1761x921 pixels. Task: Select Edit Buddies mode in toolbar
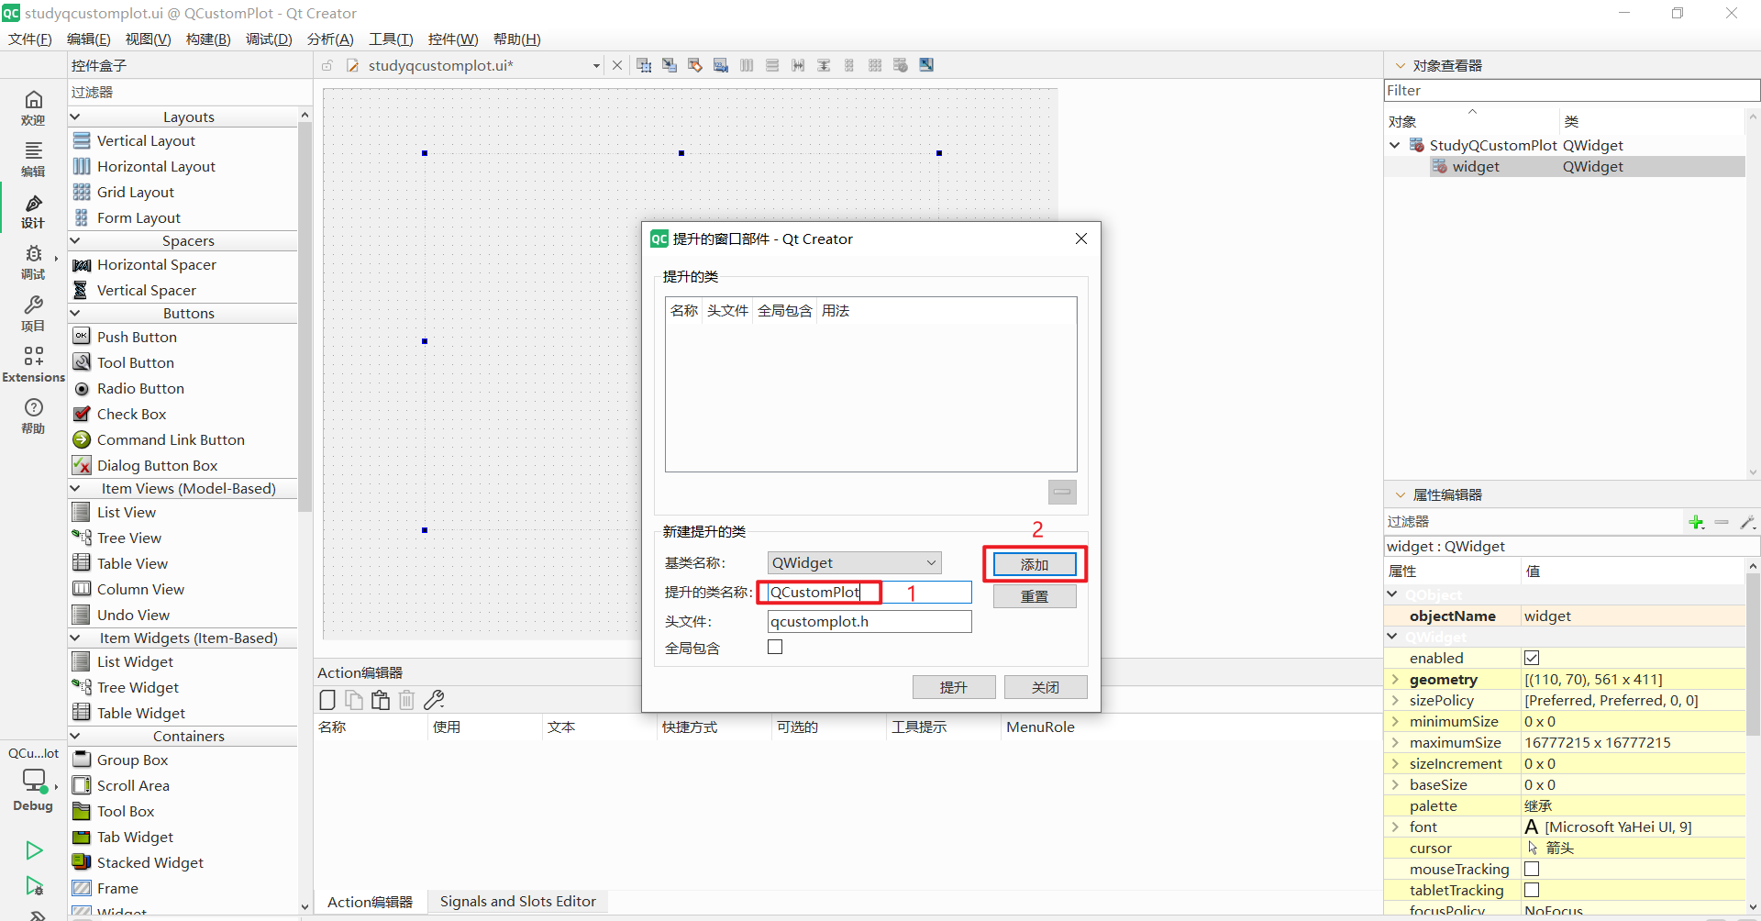click(695, 65)
